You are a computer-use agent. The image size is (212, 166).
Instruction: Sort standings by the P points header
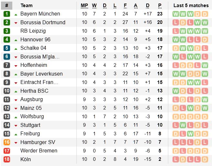pos(160,5)
